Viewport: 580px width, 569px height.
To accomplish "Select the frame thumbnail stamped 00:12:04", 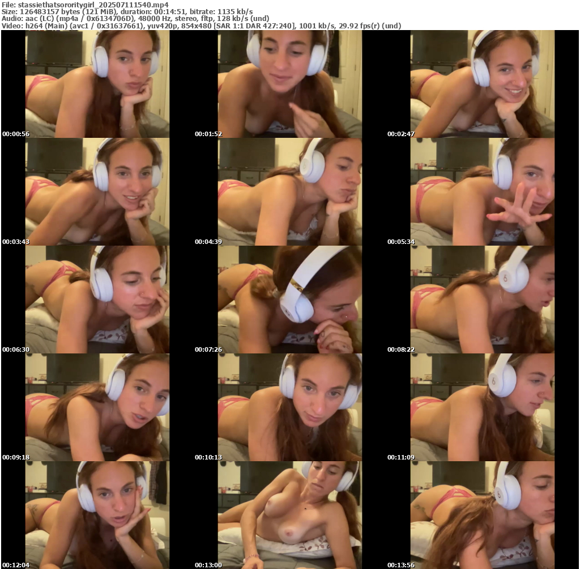I will click(x=97, y=515).
